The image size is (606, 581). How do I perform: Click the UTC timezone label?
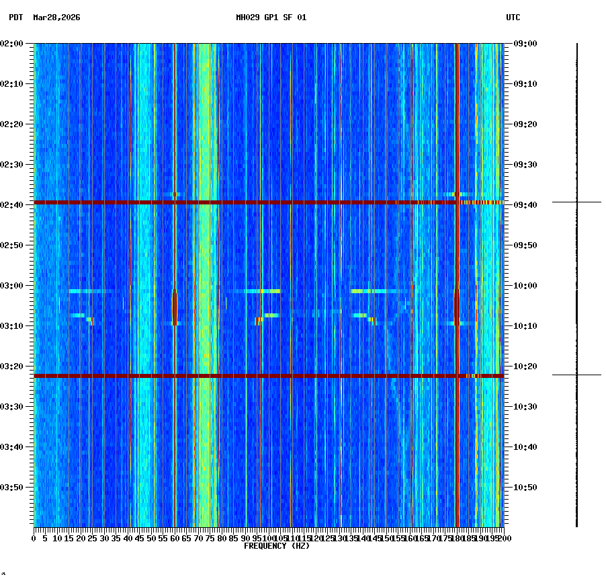click(x=514, y=19)
